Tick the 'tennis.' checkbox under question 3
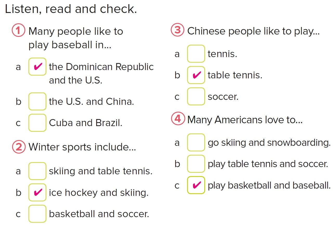Viewport: 335px width, 227px height. 196,54
